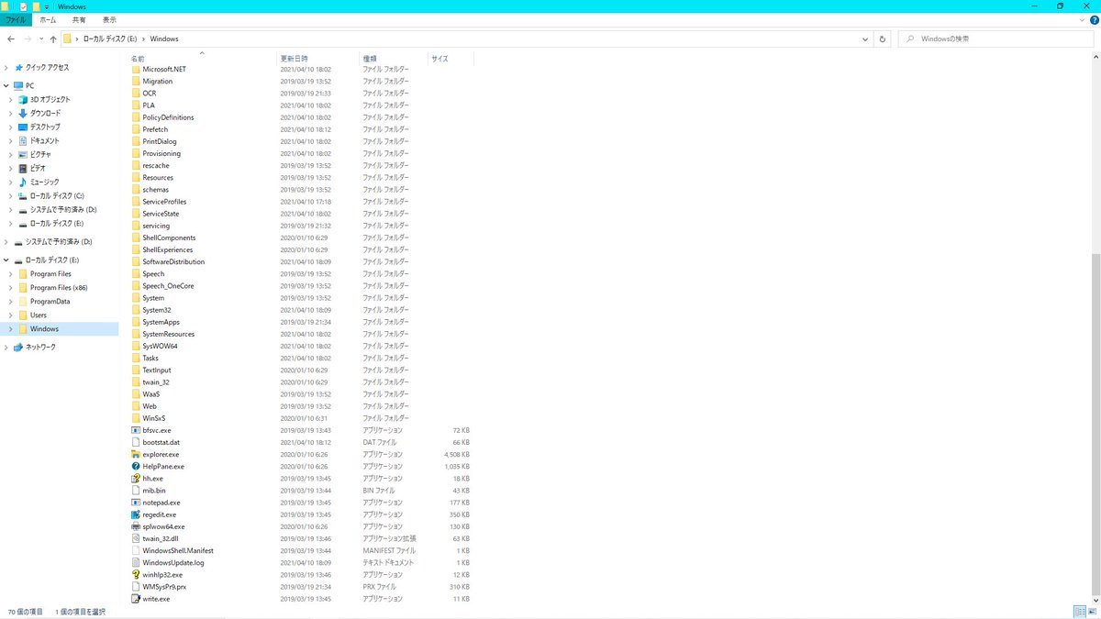
Task: Click the Up one level arrow
Action: click(53, 39)
